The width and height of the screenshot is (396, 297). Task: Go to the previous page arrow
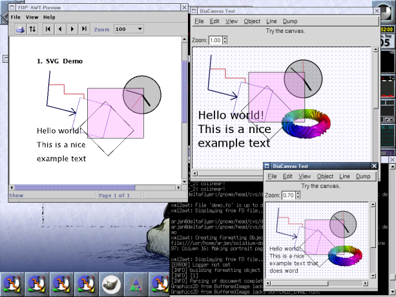[60, 29]
